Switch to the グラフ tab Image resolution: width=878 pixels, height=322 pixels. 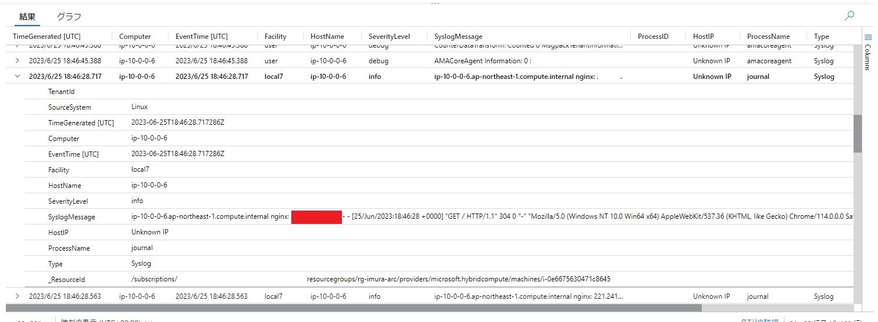point(69,17)
